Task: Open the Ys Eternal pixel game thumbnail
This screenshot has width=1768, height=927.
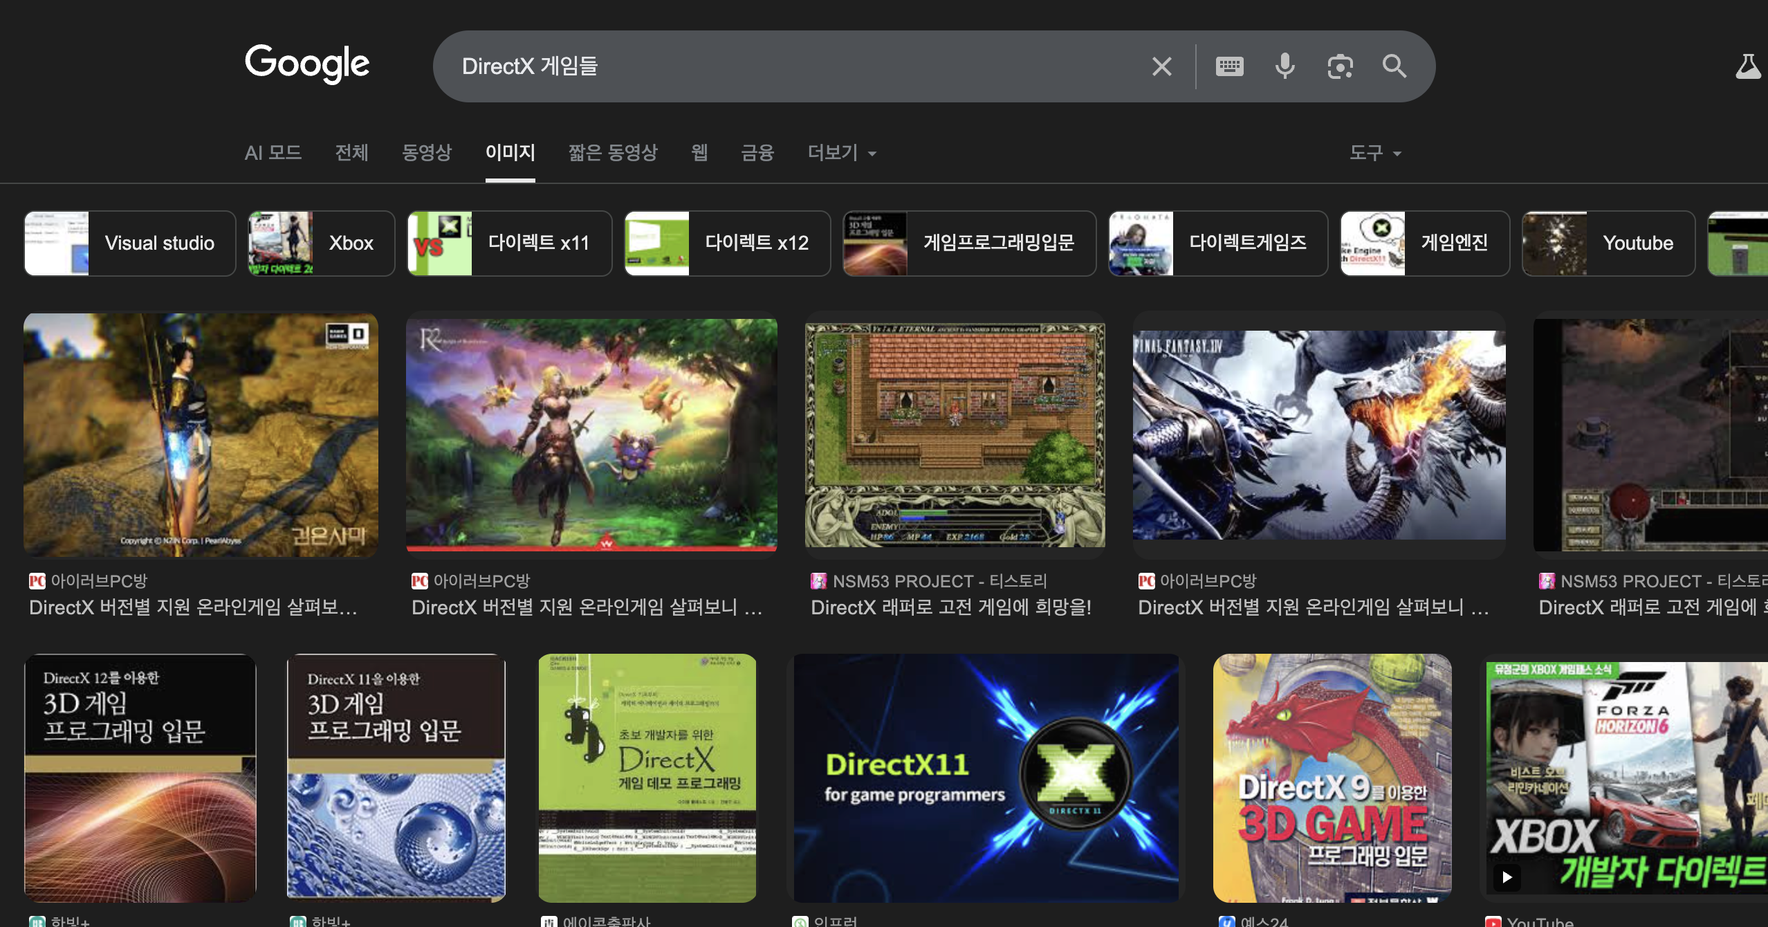Action: click(x=955, y=435)
